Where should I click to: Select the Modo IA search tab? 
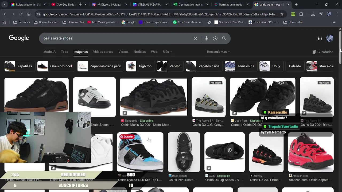(49, 52)
